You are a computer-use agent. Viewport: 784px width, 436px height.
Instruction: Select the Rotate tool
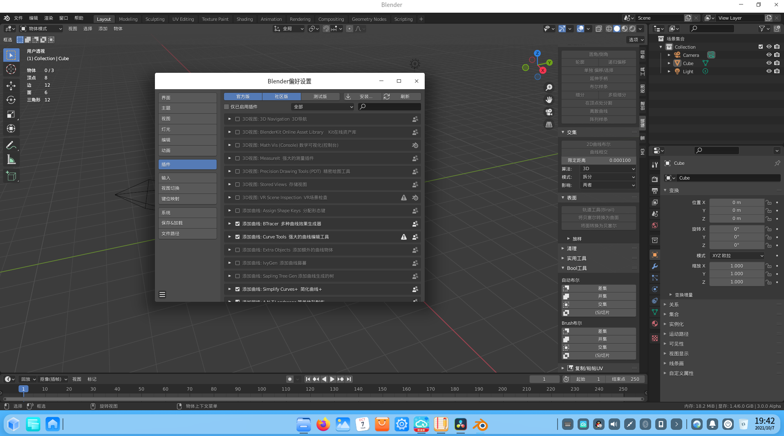point(11,100)
